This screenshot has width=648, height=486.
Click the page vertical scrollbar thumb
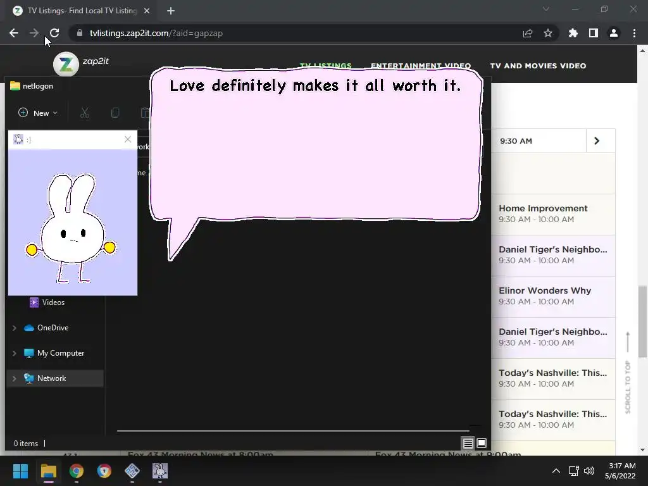[642, 321]
